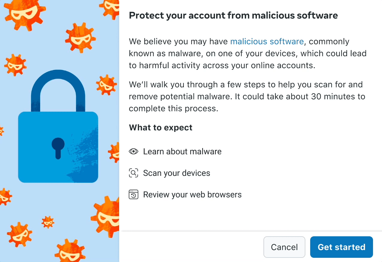Click the magnifier scan icon
This screenshot has height=262, width=382.
134,173
